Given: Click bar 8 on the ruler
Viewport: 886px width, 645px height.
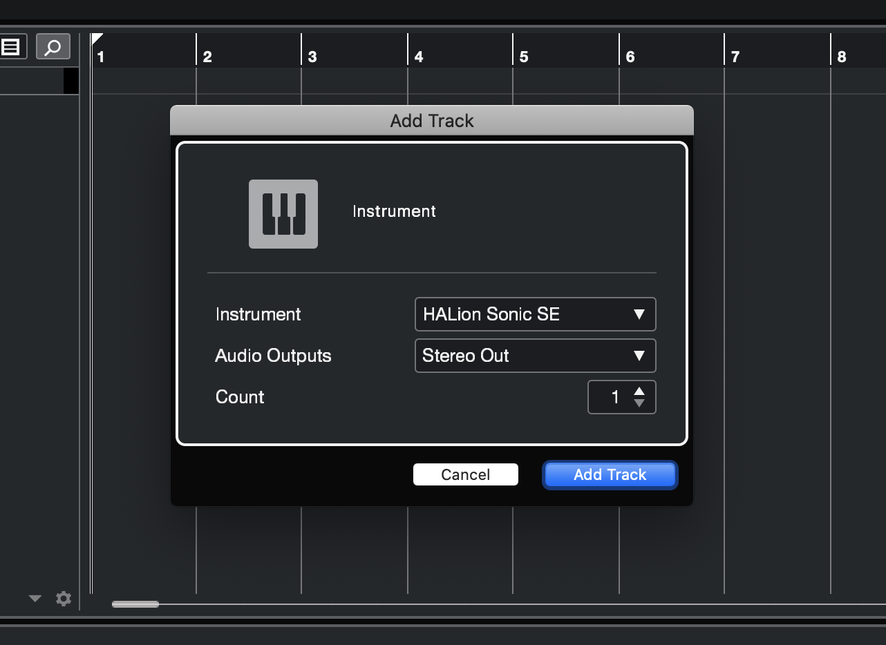Looking at the screenshot, I should pyautogui.click(x=842, y=57).
